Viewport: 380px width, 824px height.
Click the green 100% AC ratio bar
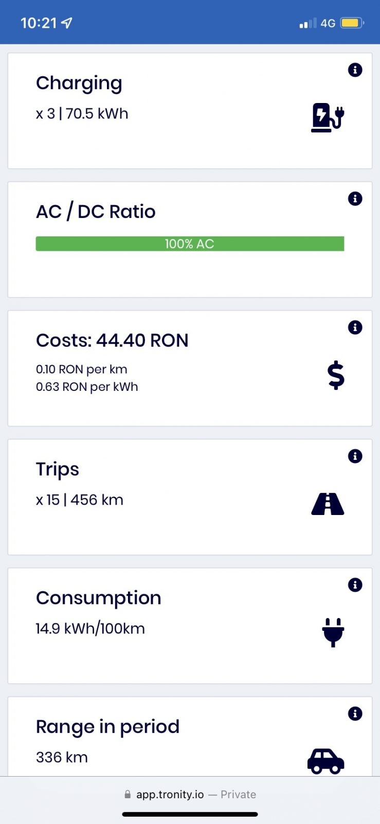[x=190, y=244]
